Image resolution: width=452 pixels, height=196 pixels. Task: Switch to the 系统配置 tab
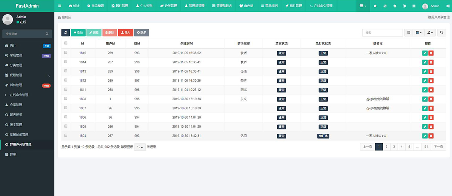coord(95,6)
